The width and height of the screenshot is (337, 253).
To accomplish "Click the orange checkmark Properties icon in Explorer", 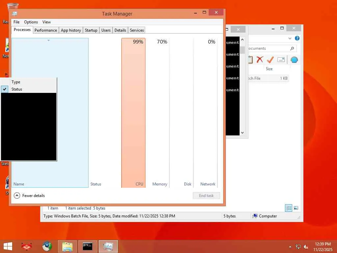I will [x=270, y=60].
